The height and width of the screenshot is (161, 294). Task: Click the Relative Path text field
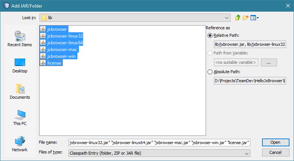click(250, 44)
